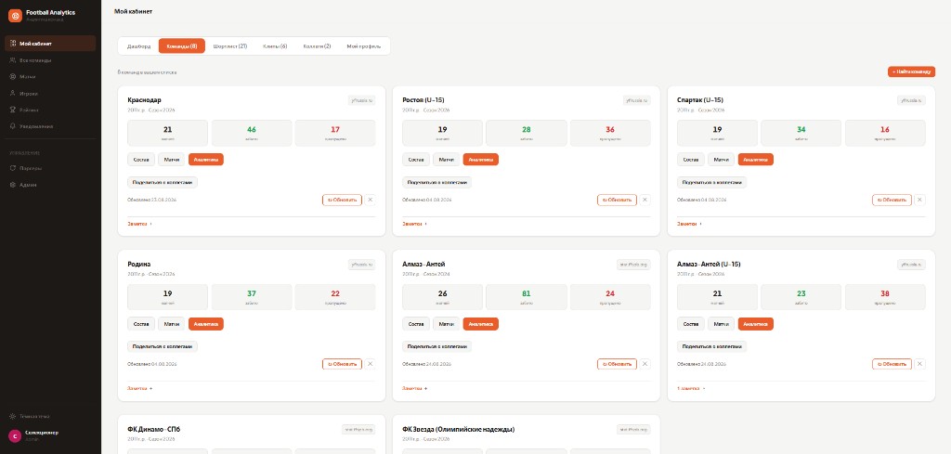Expand Заметки on the Ростов (U-15) card
The height and width of the screenshot is (454, 951).
coord(414,224)
